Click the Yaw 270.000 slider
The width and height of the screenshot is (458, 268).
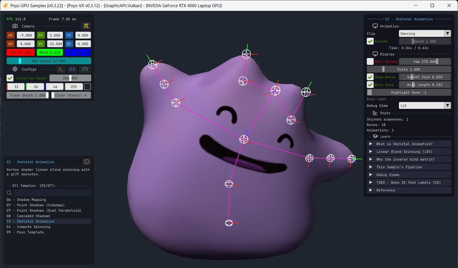coord(425,61)
